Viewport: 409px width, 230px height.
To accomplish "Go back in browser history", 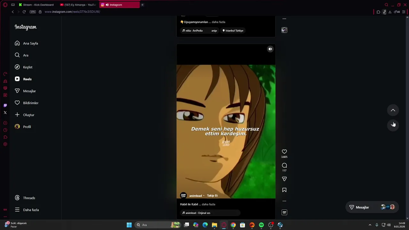I will click(13, 12).
